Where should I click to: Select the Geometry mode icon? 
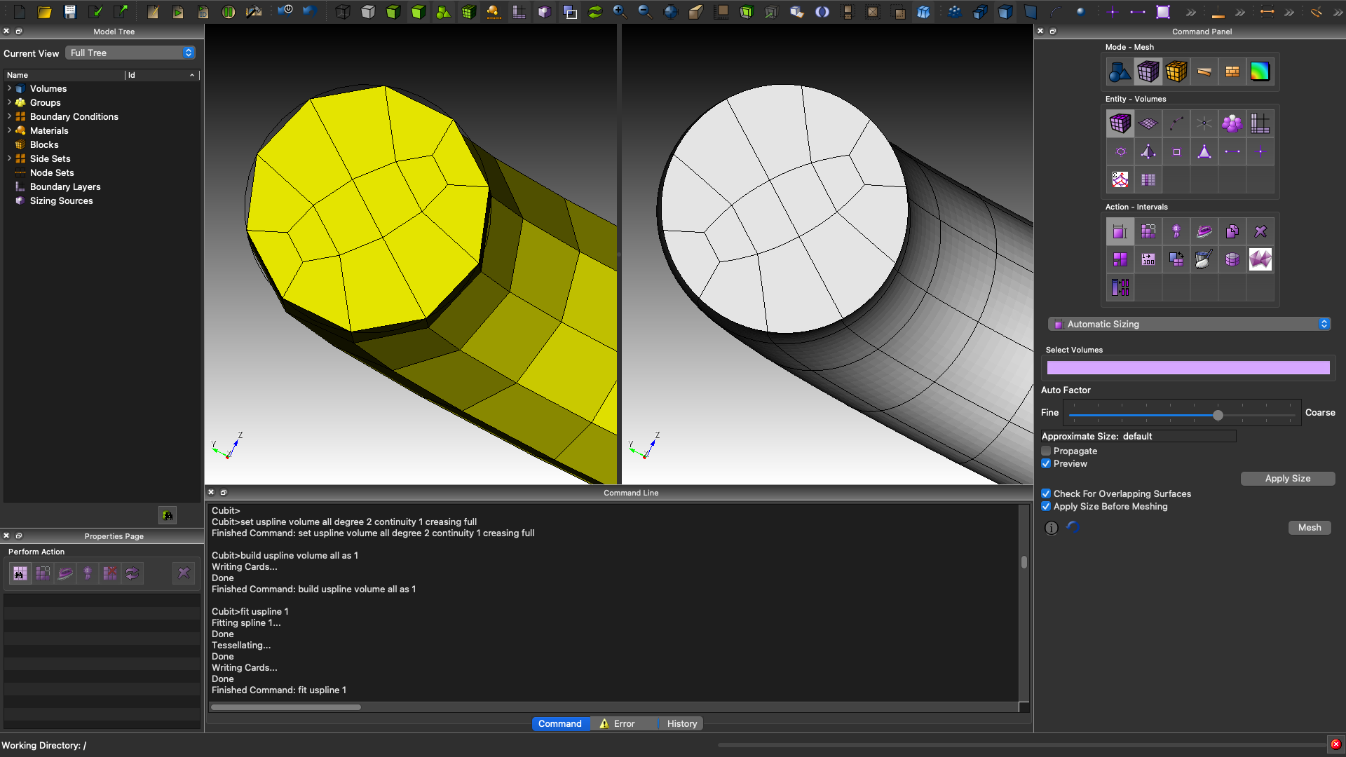coord(1120,71)
